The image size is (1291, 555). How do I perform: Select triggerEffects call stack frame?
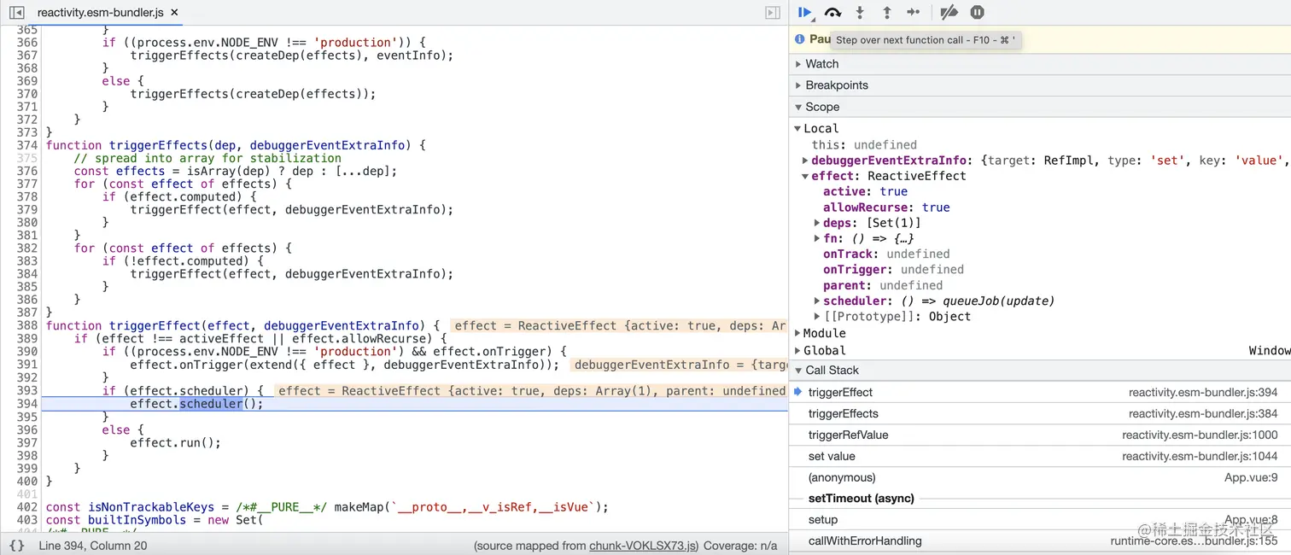1040,414
